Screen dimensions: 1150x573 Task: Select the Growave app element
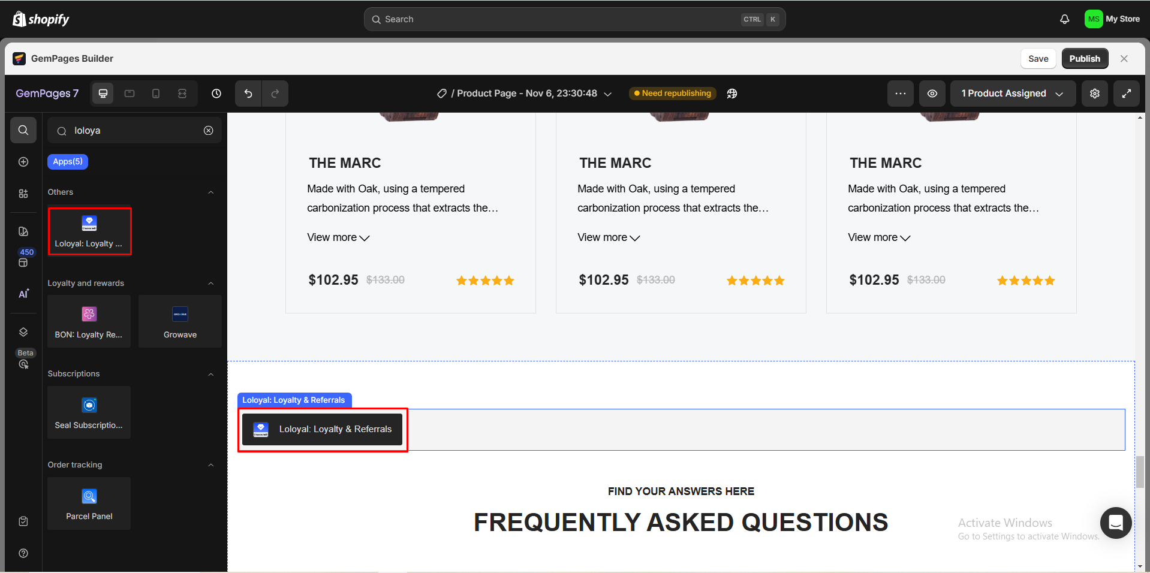coord(180,321)
